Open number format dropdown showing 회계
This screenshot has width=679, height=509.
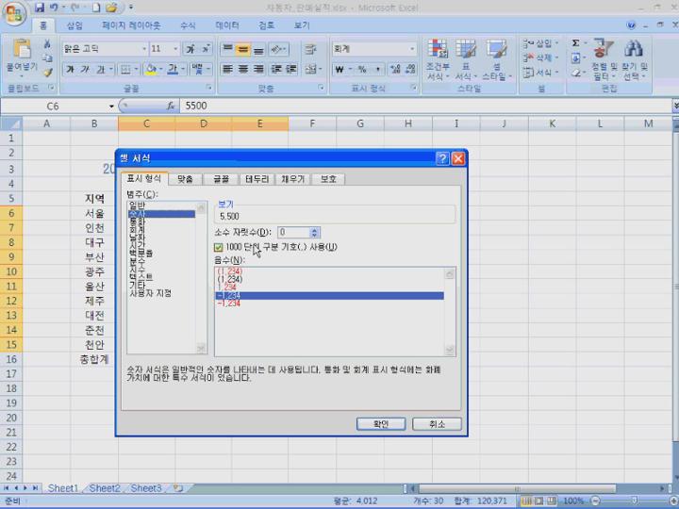coord(412,49)
